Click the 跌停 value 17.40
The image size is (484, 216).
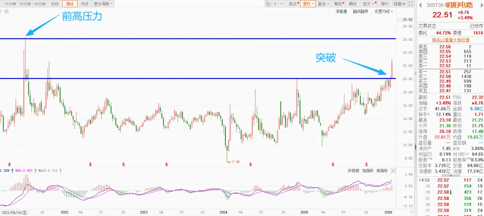click(x=477, y=131)
